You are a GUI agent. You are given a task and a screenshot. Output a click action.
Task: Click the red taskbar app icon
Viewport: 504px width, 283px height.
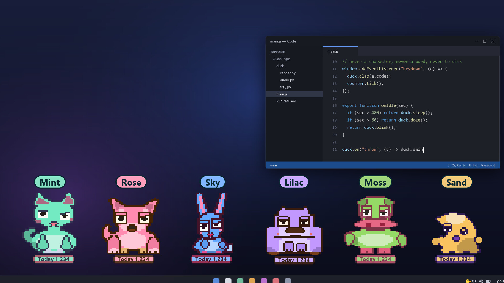(x=276, y=281)
